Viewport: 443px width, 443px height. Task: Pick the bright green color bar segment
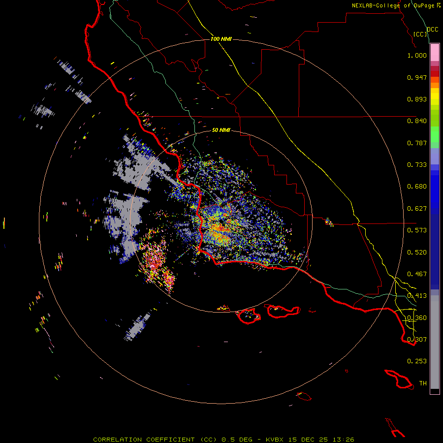click(x=435, y=134)
